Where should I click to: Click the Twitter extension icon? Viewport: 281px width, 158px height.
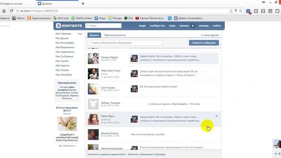277,11
